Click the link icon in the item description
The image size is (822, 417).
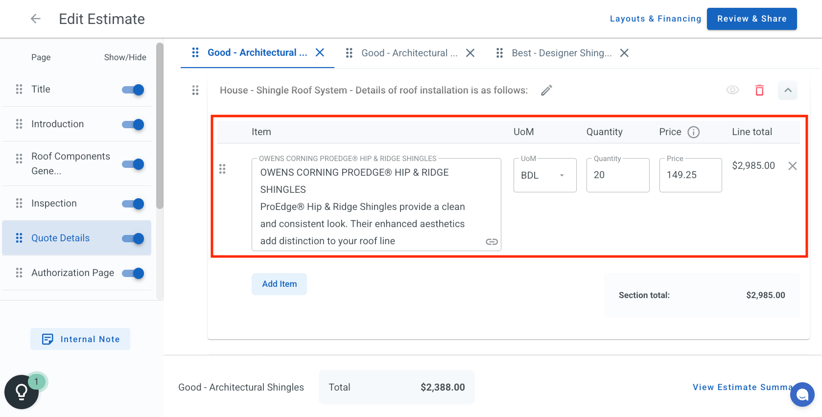[492, 242]
